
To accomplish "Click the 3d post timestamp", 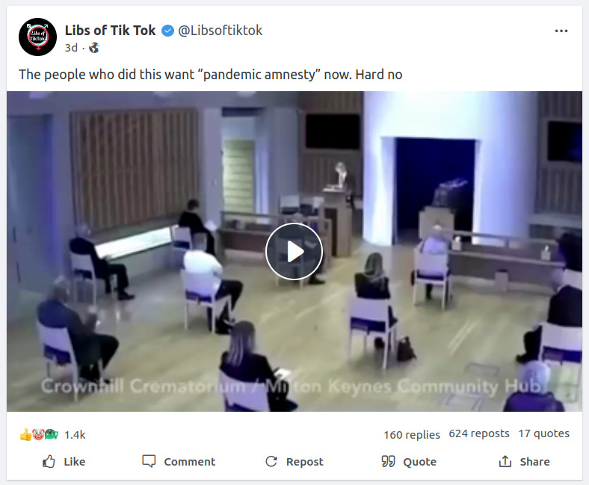I will pyautogui.click(x=71, y=48).
